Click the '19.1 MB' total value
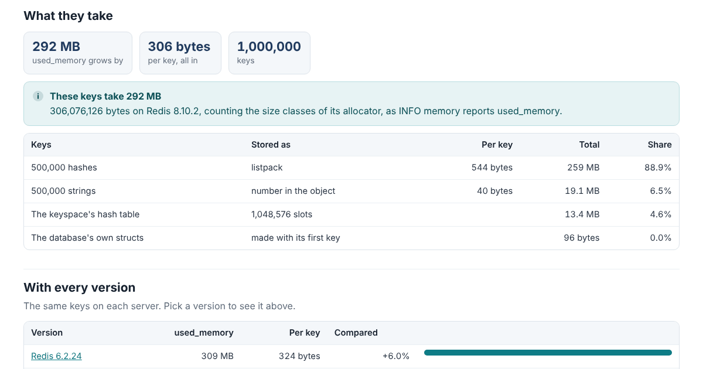The width and height of the screenshot is (703, 369). click(x=582, y=191)
